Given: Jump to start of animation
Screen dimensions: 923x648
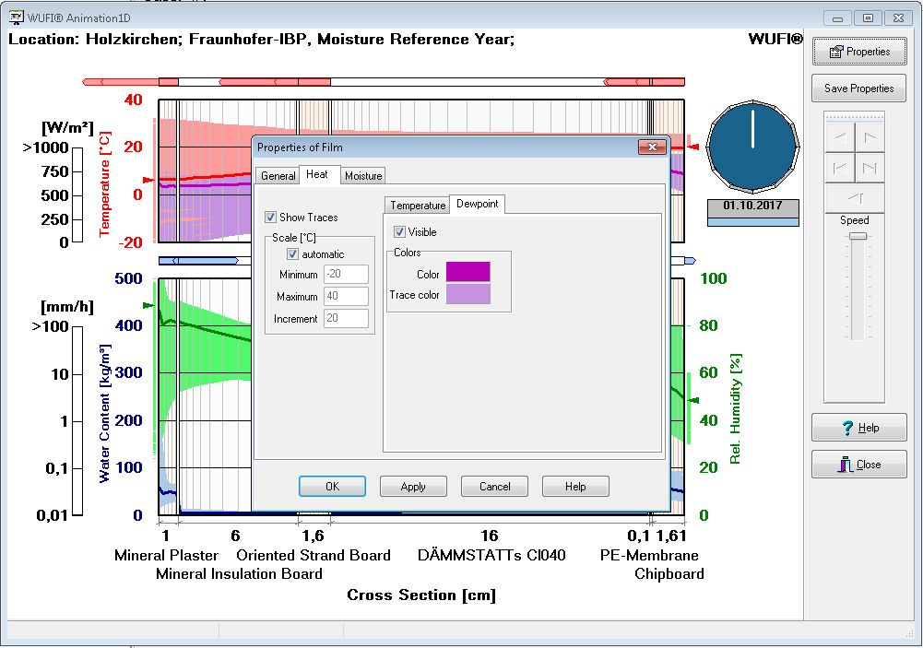Looking at the screenshot, I should (841, 168).
